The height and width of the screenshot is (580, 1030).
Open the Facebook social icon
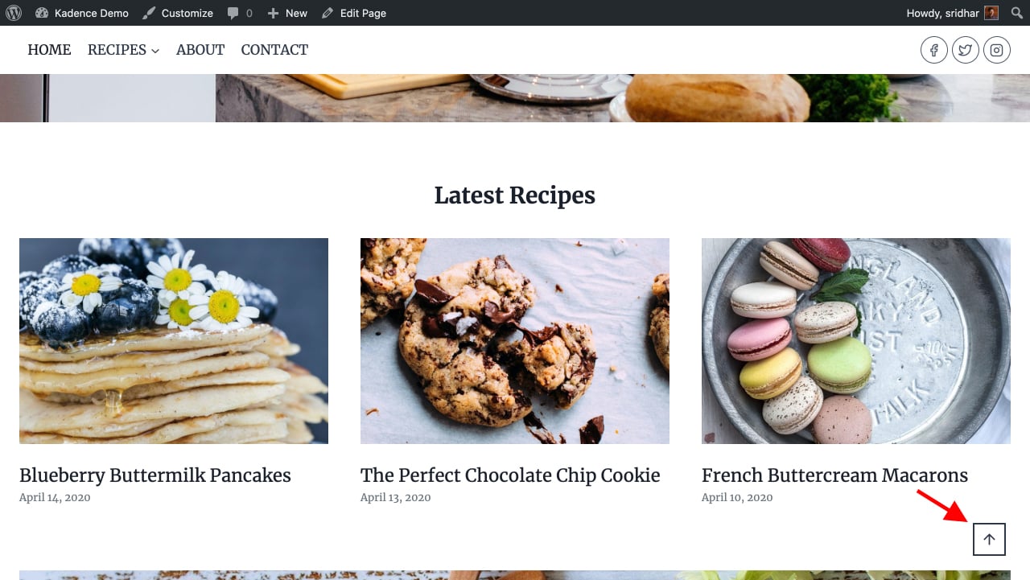coord(934,50)
